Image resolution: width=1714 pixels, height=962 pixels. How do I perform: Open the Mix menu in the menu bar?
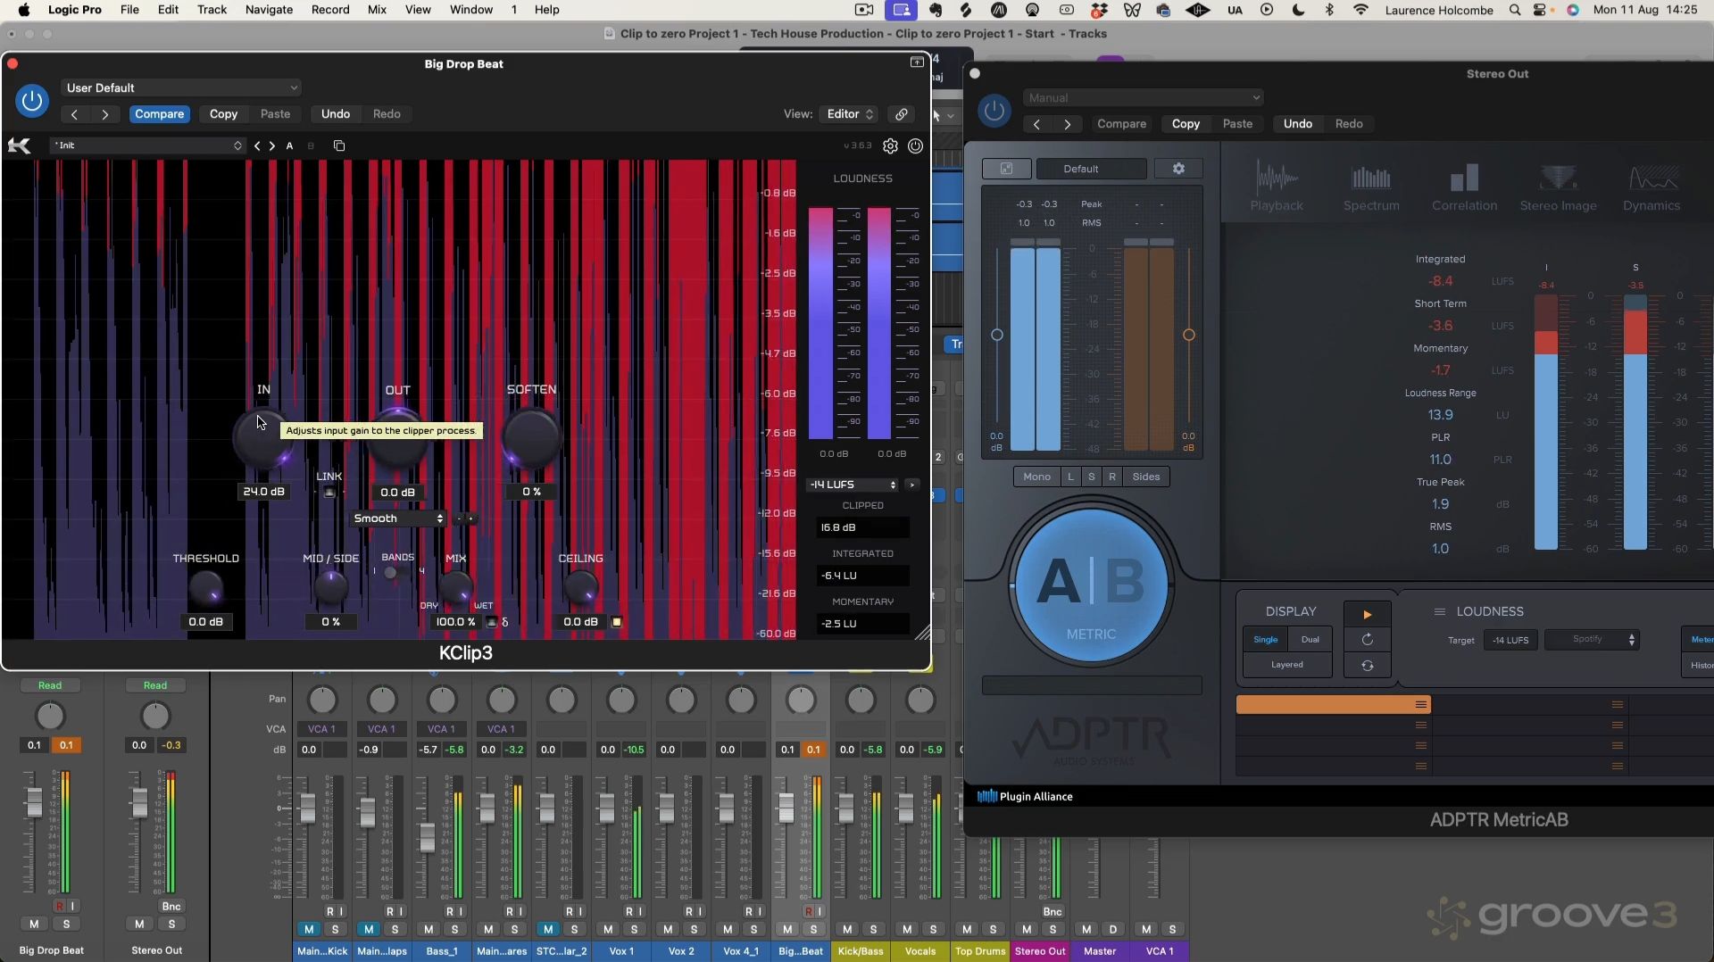[x=377, y=10]
